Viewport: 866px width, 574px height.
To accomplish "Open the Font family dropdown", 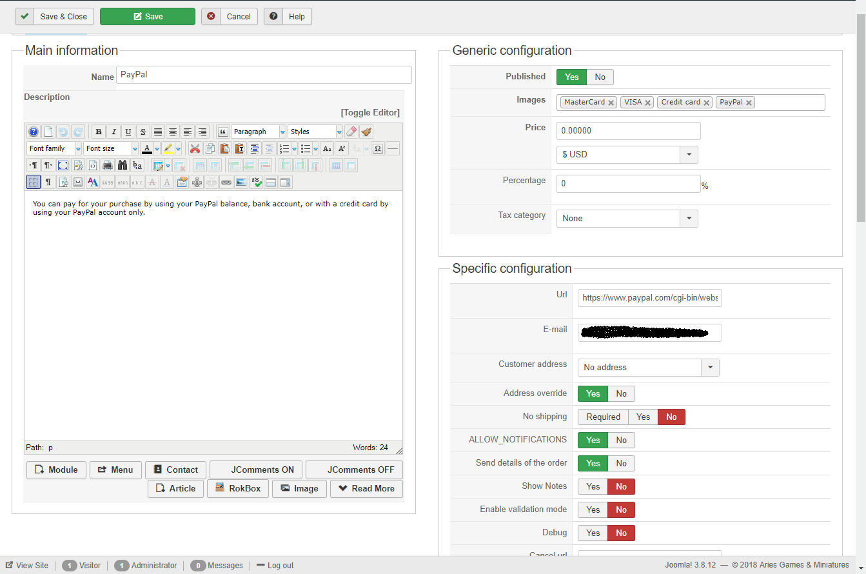I will 54,148.
